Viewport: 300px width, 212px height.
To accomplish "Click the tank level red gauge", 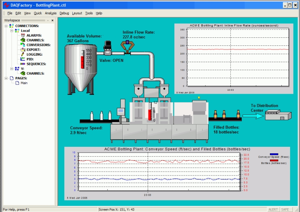I will [83, 62].
